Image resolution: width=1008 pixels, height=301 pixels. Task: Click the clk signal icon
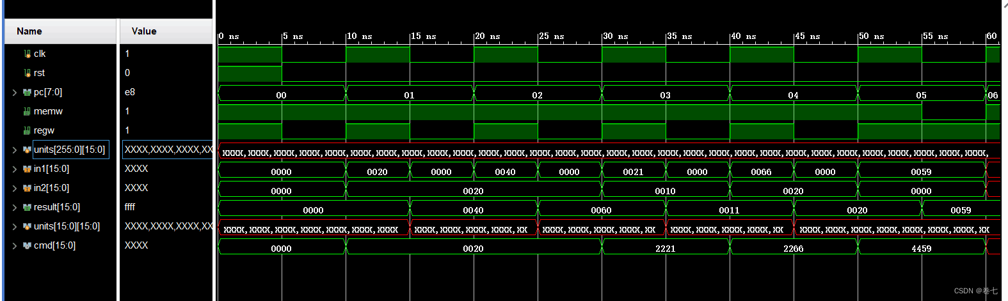coord(27,54)
